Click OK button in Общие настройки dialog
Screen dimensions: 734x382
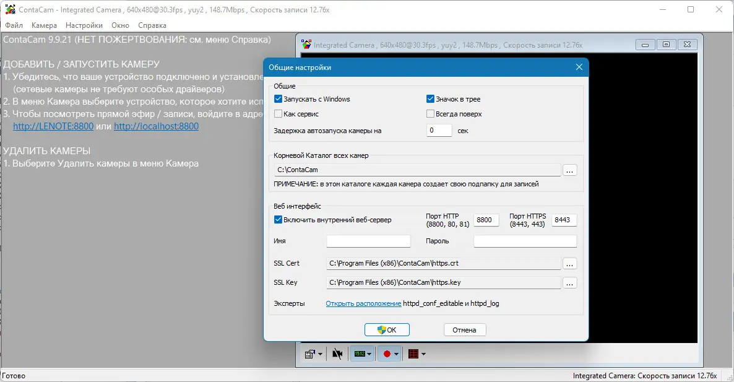[x=387, y=329]
